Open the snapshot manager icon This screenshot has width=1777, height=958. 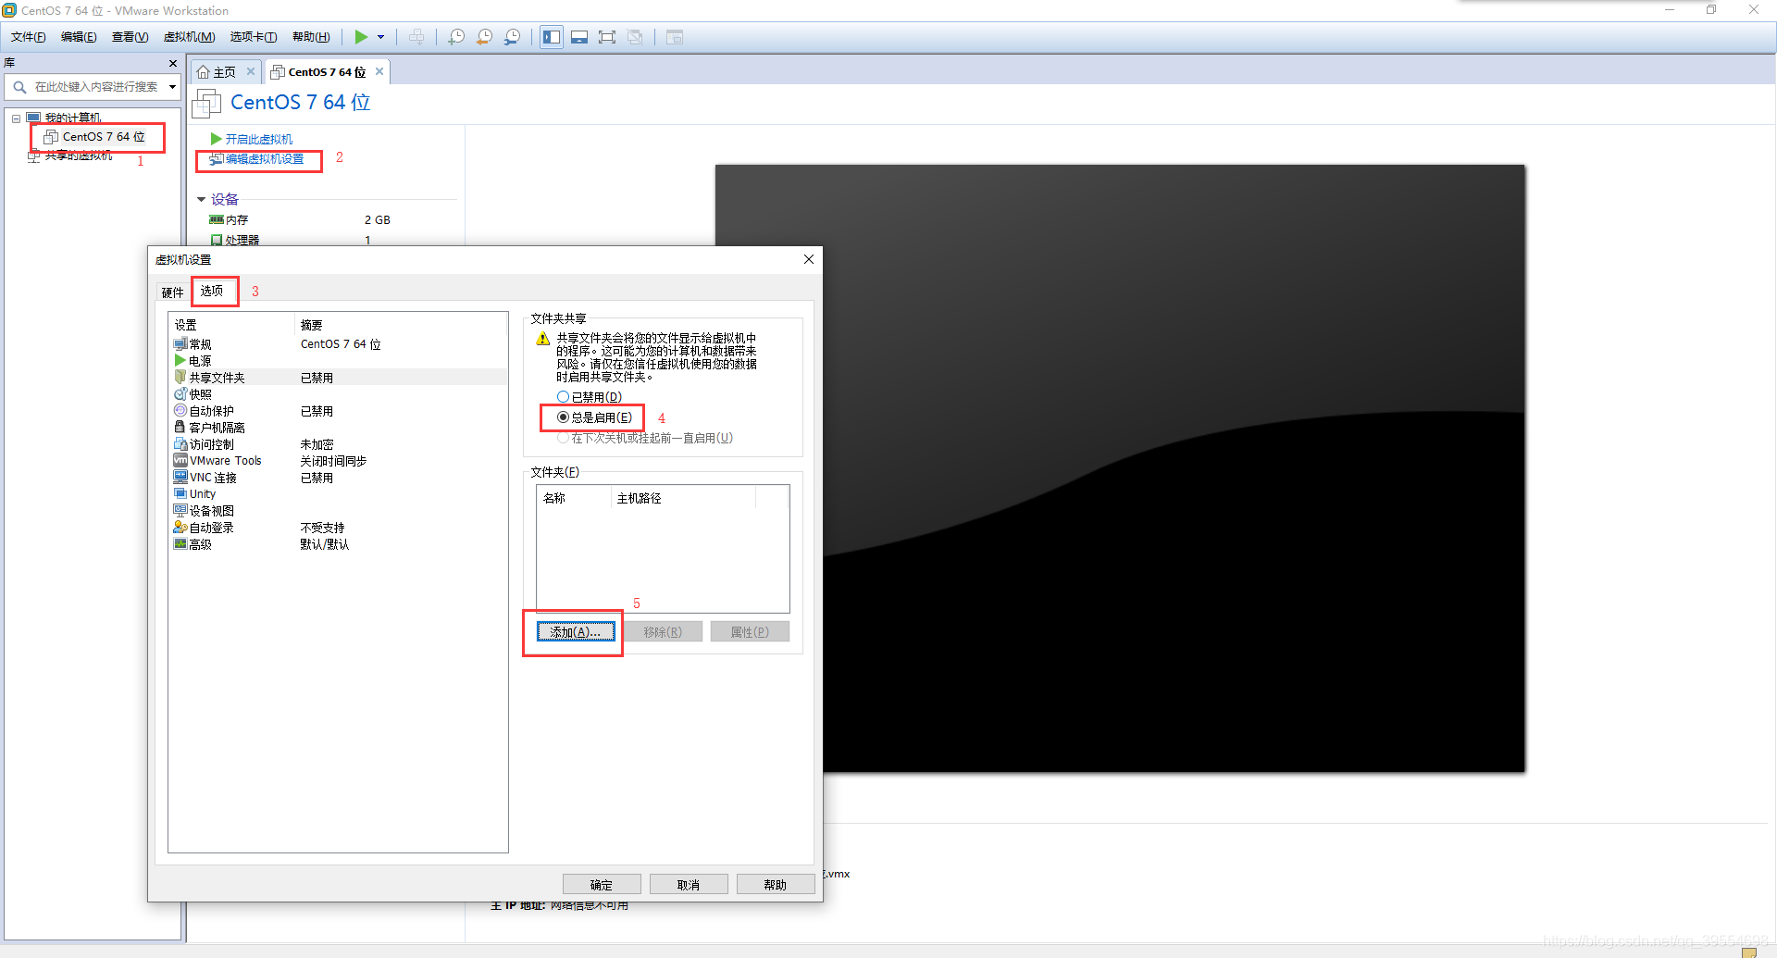[x=512, y=37]
